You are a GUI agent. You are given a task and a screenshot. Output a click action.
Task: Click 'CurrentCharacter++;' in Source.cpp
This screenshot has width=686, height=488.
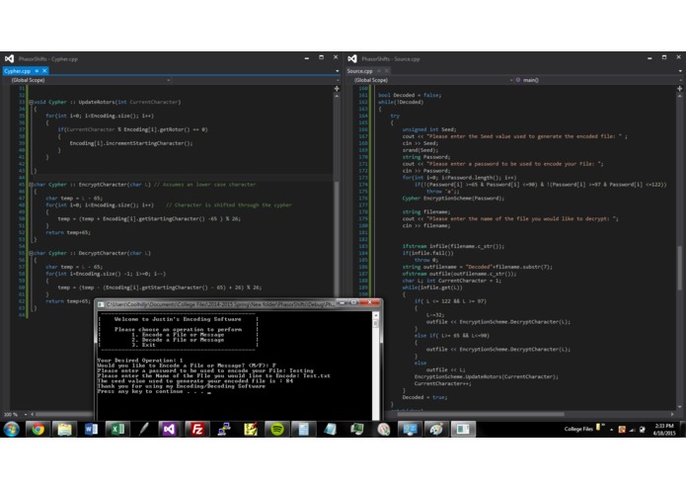(443, 384)
